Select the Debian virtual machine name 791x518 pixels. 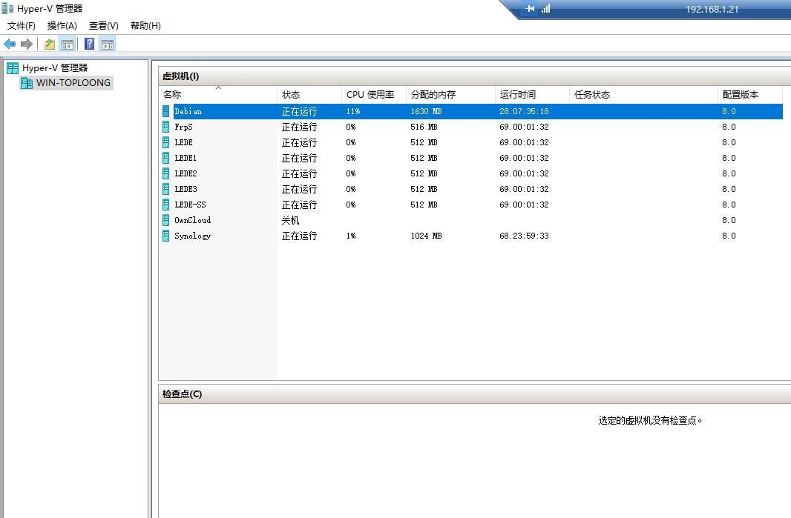pos(188,111)
